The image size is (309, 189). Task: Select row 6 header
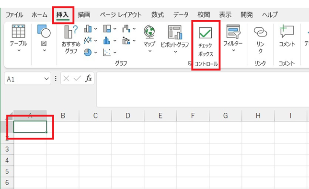click(7, 182)
